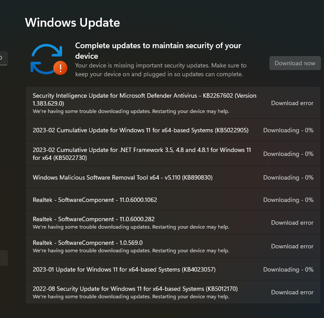This screenshot has width=324, height=318.
Task: Select .NET Framework update KB5022730 row
Action: [173, 154]
